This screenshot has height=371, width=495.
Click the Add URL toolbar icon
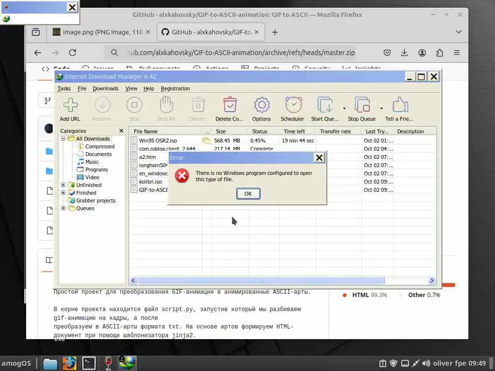pyautogui.click(x=70, y=109)
